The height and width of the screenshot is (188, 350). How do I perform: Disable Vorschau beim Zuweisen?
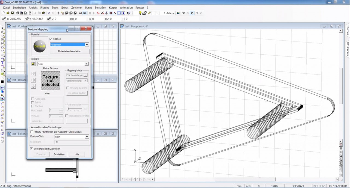pos(31,149)
